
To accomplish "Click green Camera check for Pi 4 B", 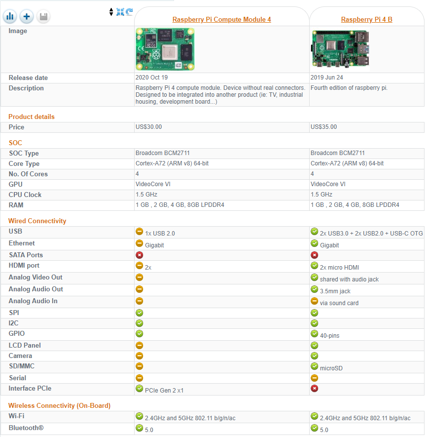I will (x=315, y=356).
